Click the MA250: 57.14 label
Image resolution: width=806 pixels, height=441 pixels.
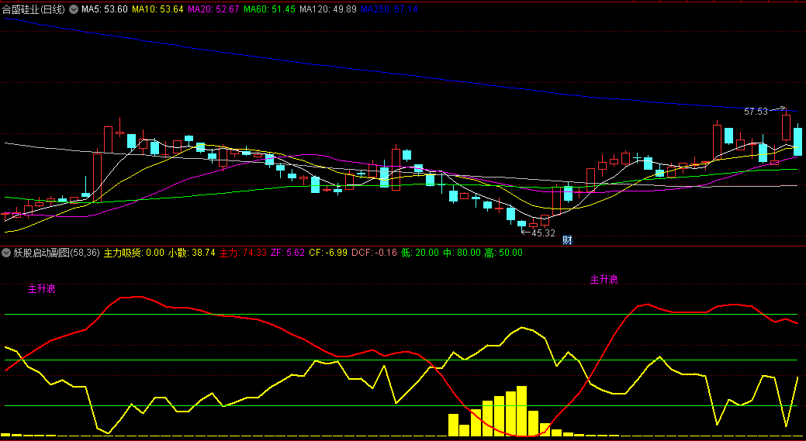pyautogui.click(x=389, y=9)
